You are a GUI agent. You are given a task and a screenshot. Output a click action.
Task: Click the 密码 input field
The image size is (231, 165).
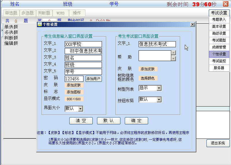tap(74, 79)
